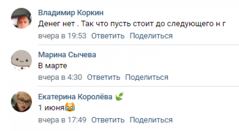The image size is (239, 131).
Task: Share Владимир Коркин's comment with "Поделиться"
Action: point(151,36)
